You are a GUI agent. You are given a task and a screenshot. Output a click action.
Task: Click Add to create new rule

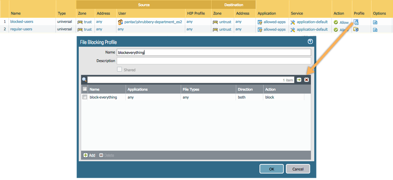[89, 155]
